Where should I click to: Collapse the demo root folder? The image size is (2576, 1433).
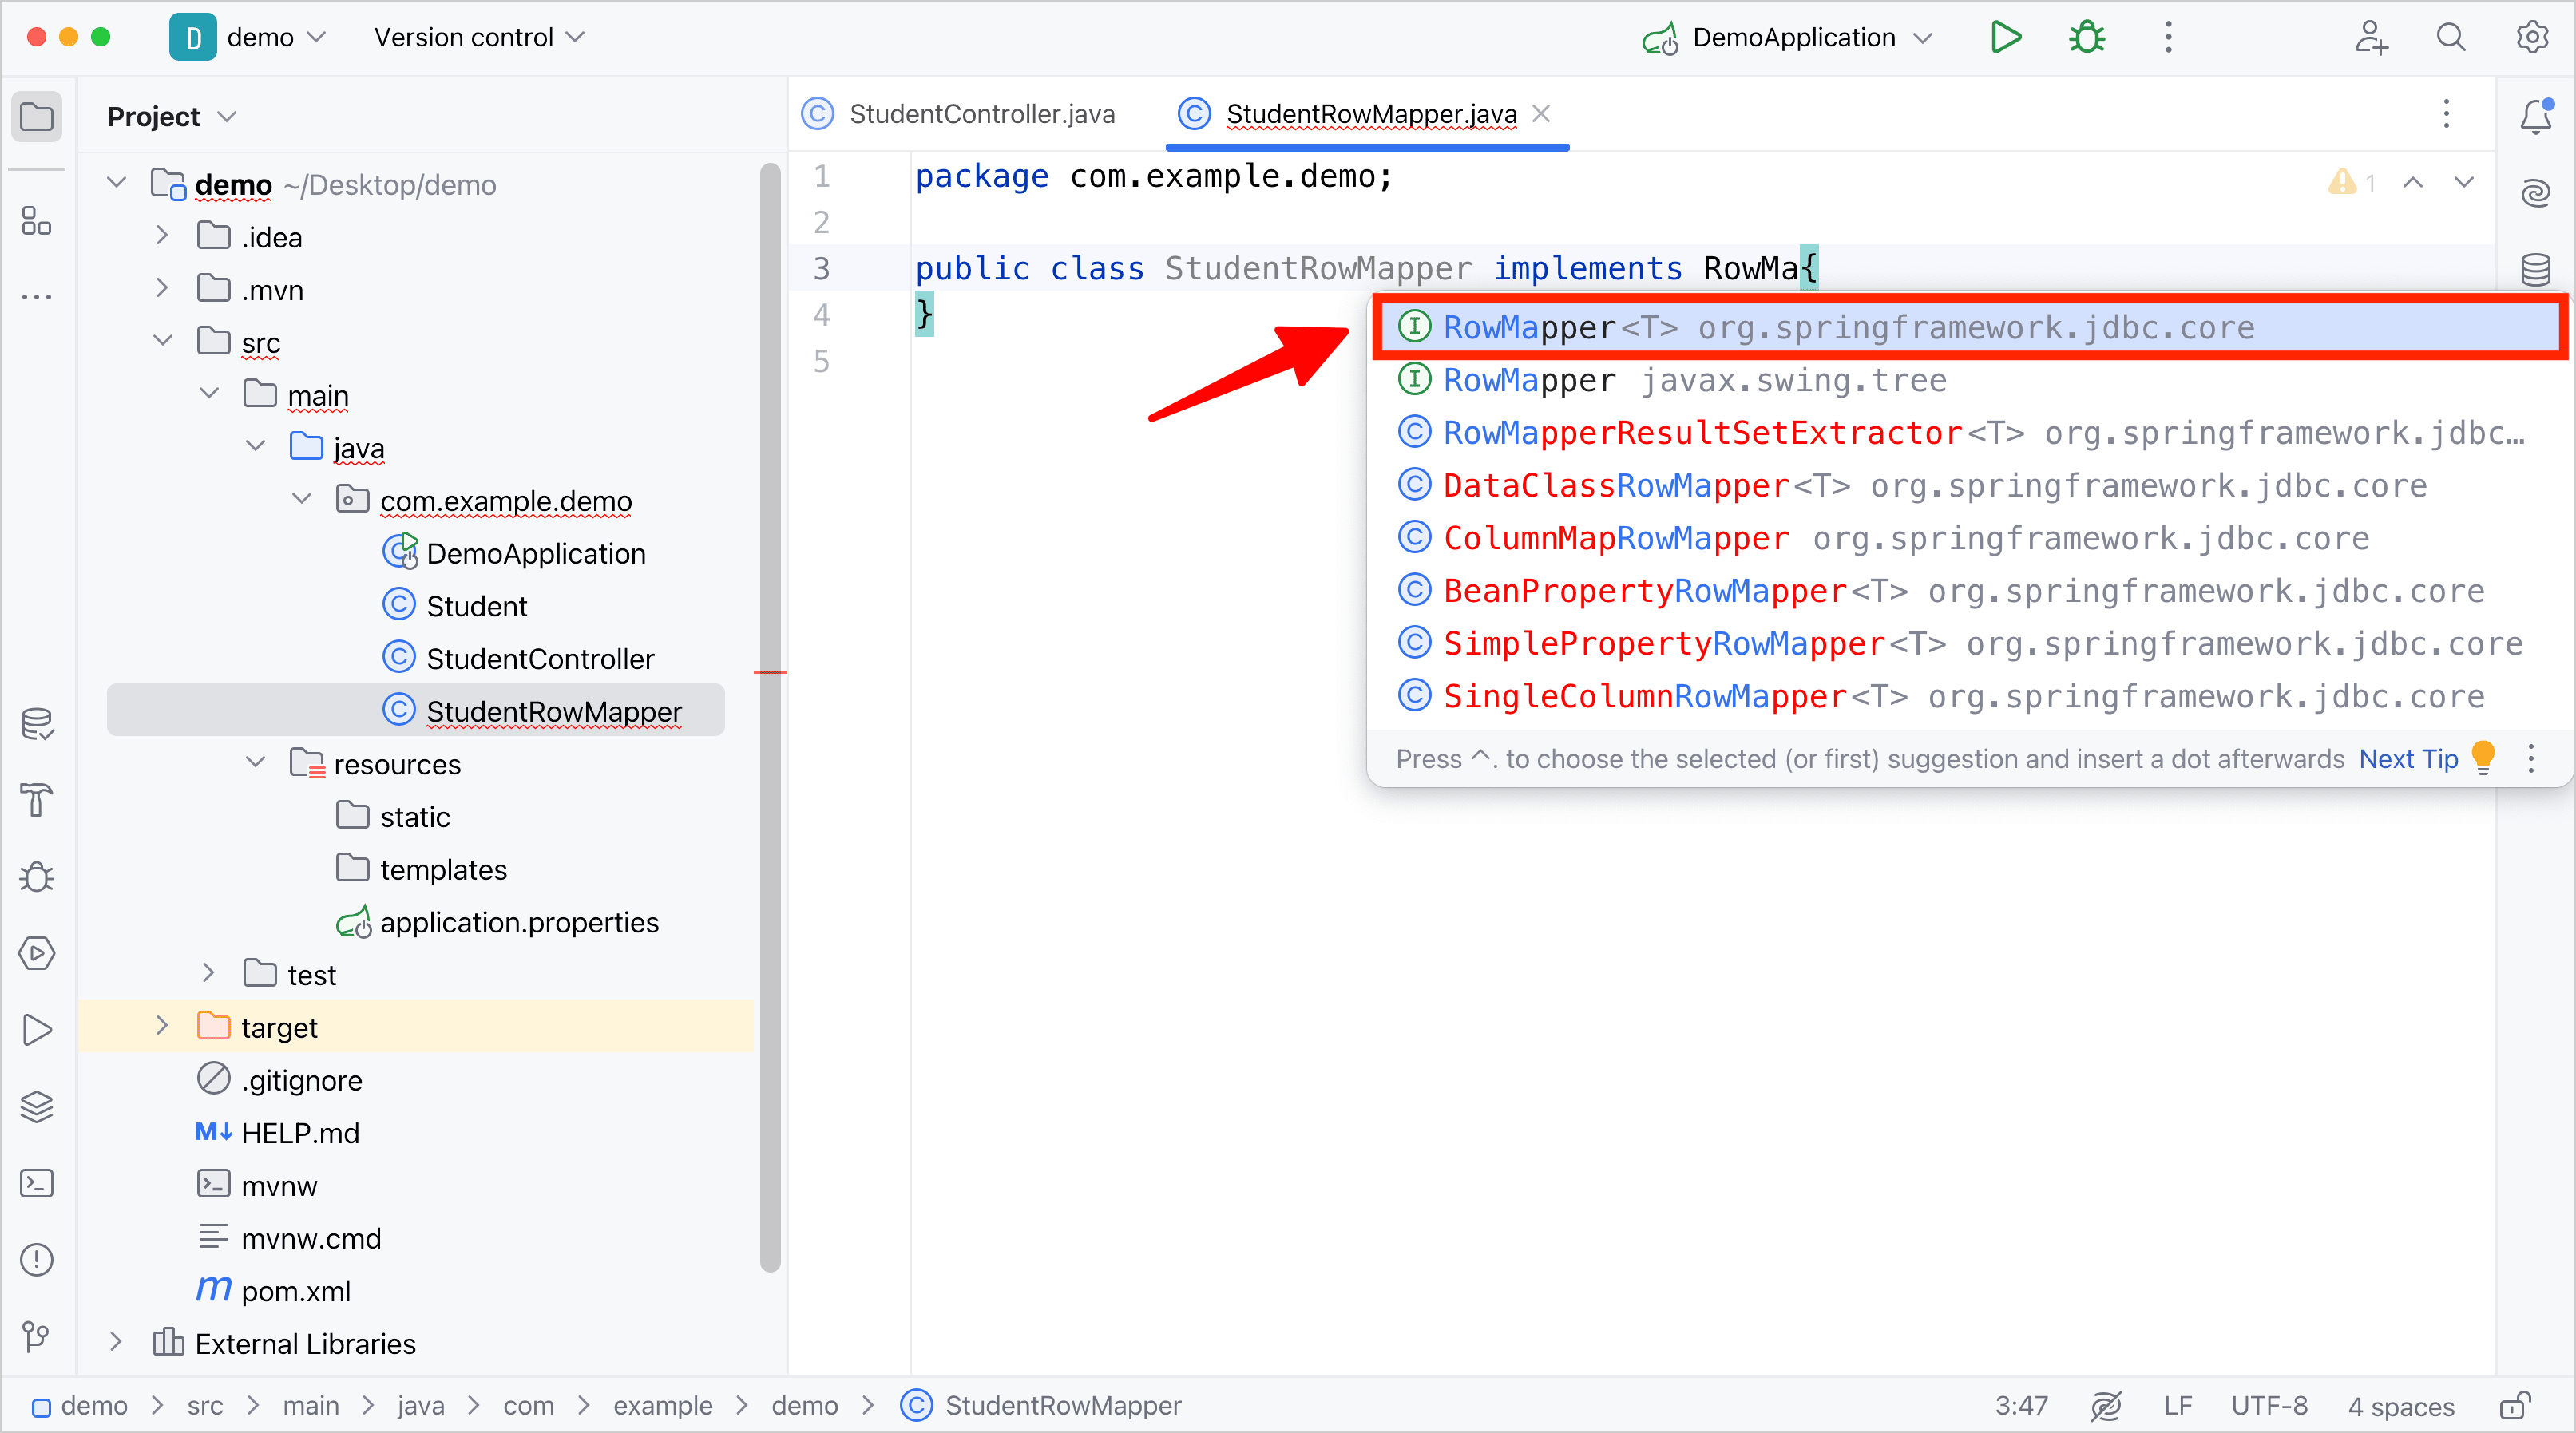tap(116, 183)
